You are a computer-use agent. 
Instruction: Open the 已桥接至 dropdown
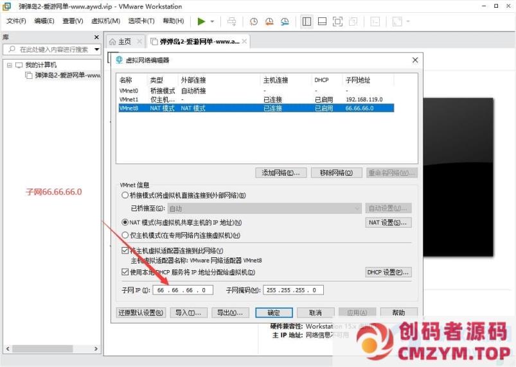265,209
